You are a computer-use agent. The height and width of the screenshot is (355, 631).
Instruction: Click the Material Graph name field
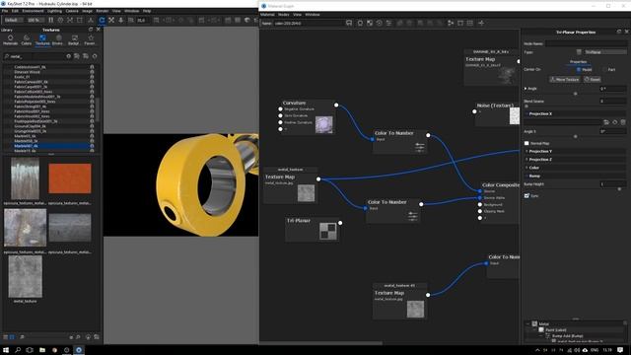[308, 24]
